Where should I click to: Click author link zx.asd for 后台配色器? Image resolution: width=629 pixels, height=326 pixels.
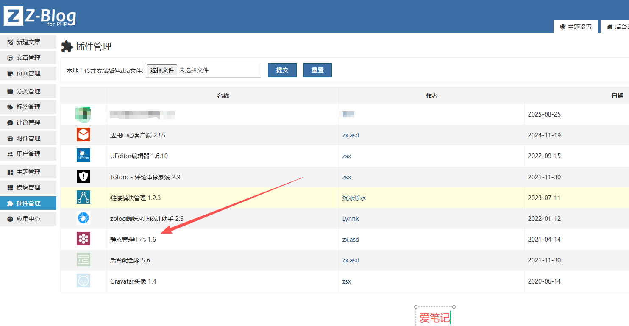click(351, 260)
